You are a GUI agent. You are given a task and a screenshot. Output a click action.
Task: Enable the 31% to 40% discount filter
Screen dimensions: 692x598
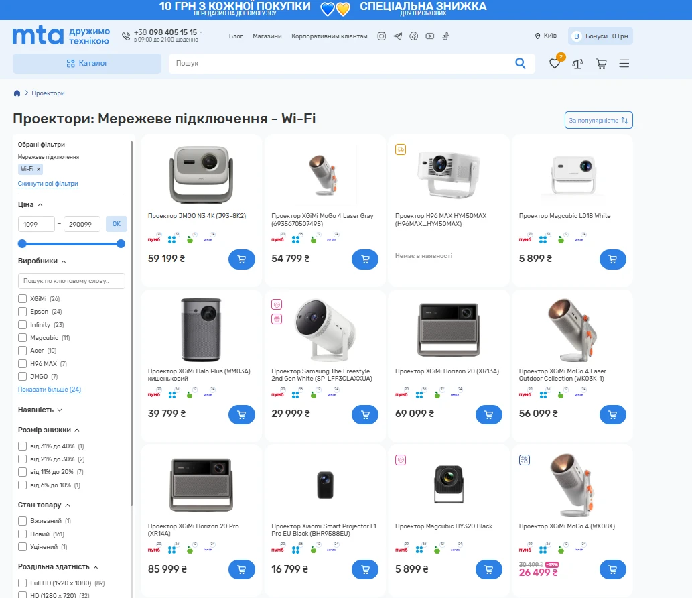23,446
